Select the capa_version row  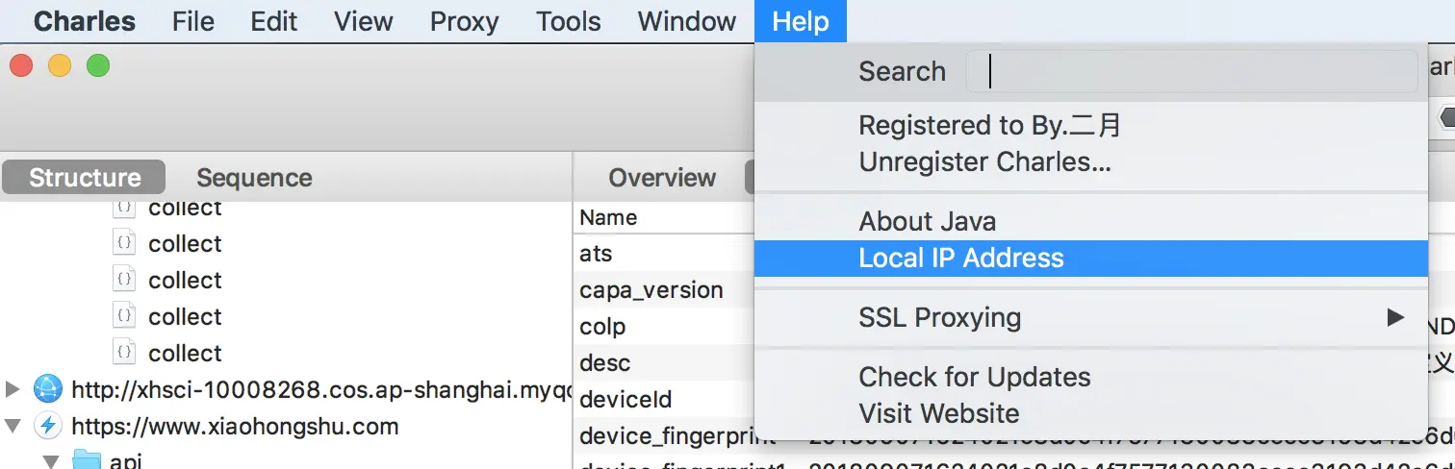coord(651,290)
